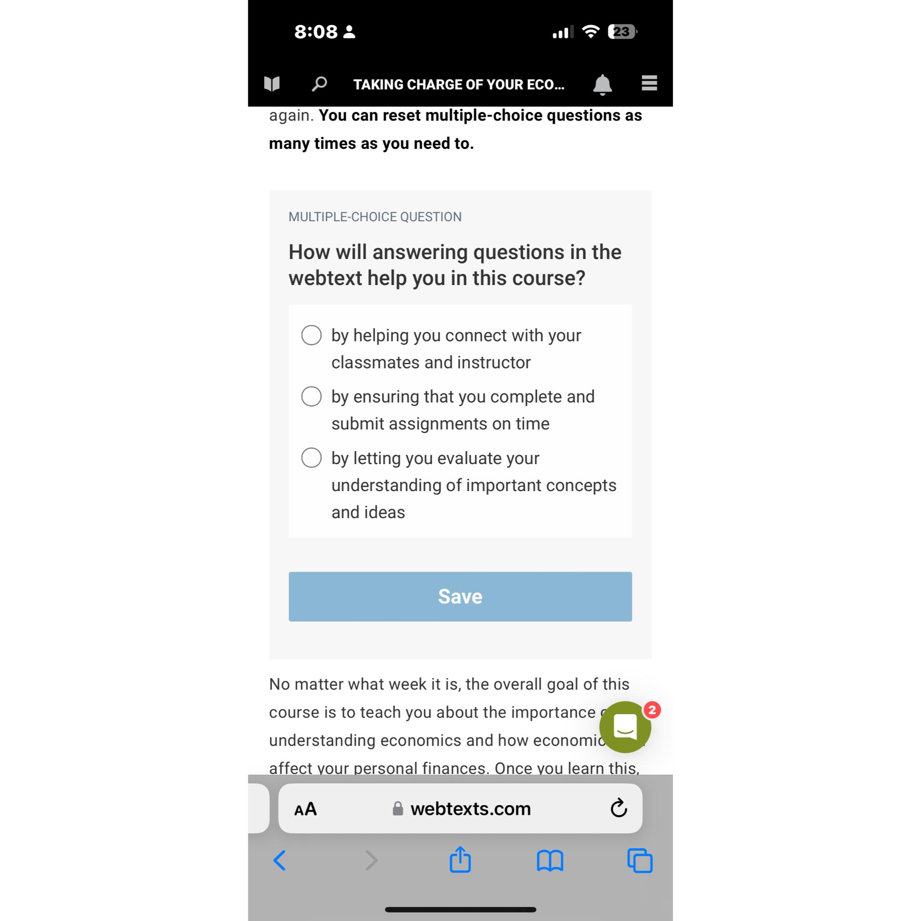This screenshot has height=921, width=921.
Task: Scroll down to view more course content
Action: pyautogui.click(x=460, y=506)
